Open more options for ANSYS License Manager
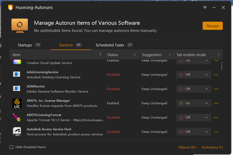The width and height of the screenshot is (233, 155). 216,103
